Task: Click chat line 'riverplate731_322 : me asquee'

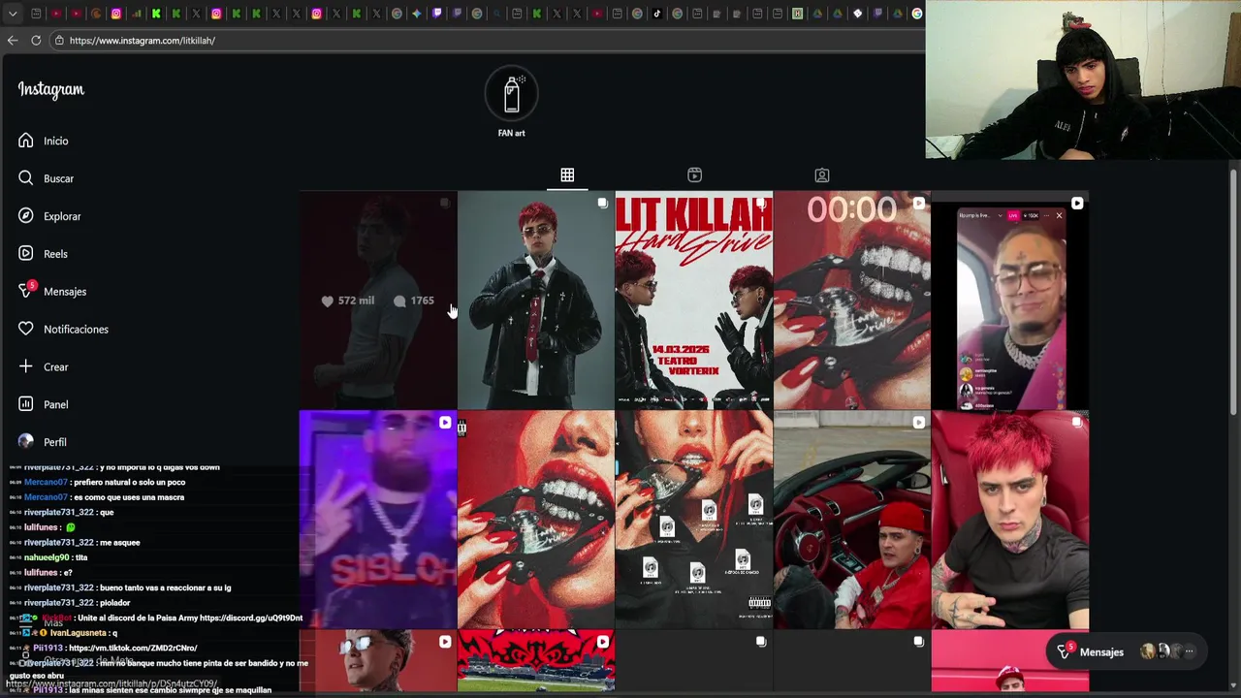Action: point(82,543)
